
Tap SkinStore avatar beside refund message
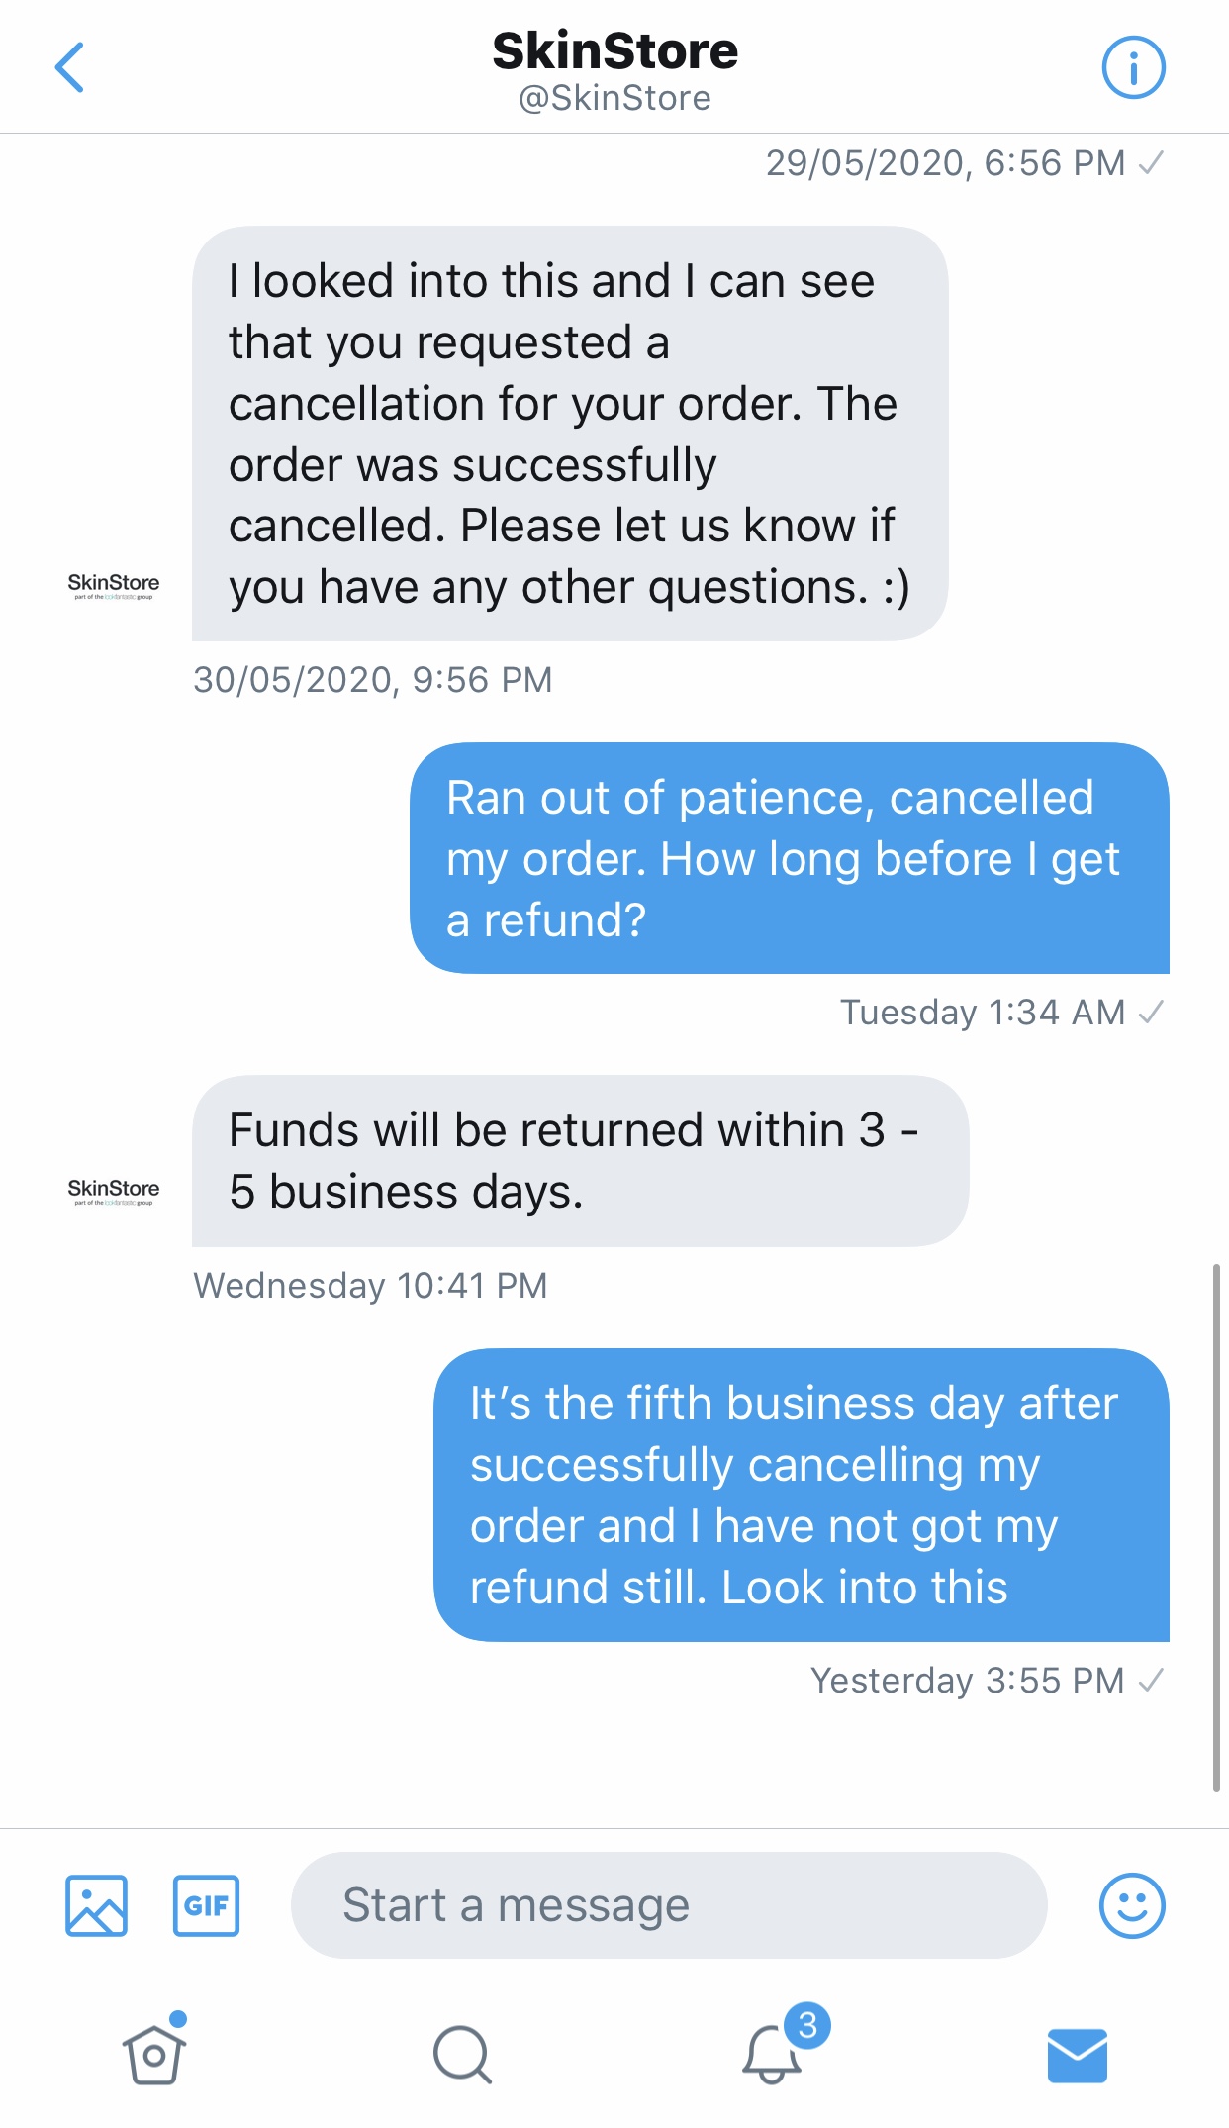point(114,1190)
